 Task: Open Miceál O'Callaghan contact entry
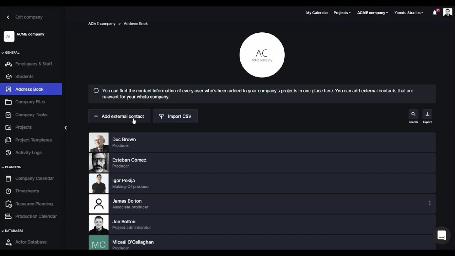pos(262,242)
